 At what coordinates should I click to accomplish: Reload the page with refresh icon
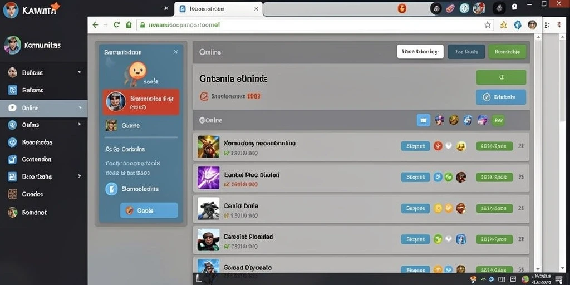point(117,24)
